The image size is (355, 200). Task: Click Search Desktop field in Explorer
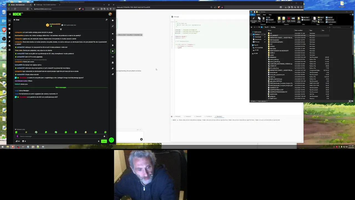(342, 27)
